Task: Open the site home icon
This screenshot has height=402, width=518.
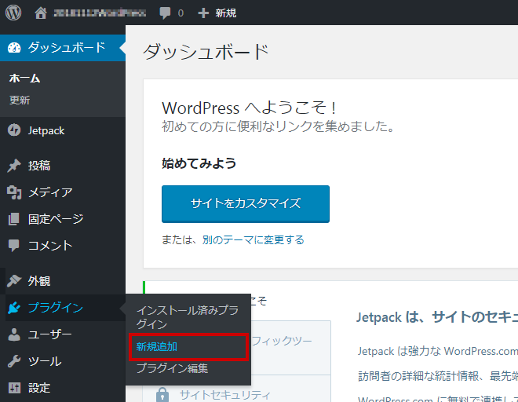Action: point(41,13)
